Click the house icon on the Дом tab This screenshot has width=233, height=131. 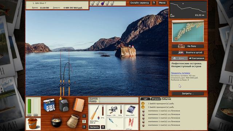coord(175,58)
